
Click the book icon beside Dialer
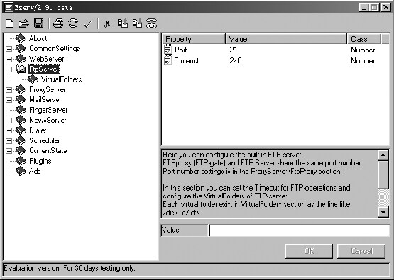pyautogui.click(x=21, y=130)
